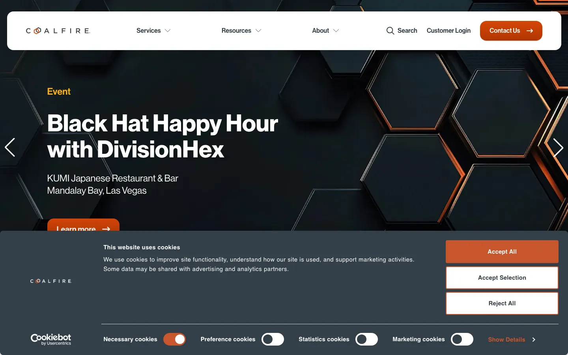Click the 'This website uses cookies' heading
The height and width of the screenshot is (355, 568).
(142, 247)
